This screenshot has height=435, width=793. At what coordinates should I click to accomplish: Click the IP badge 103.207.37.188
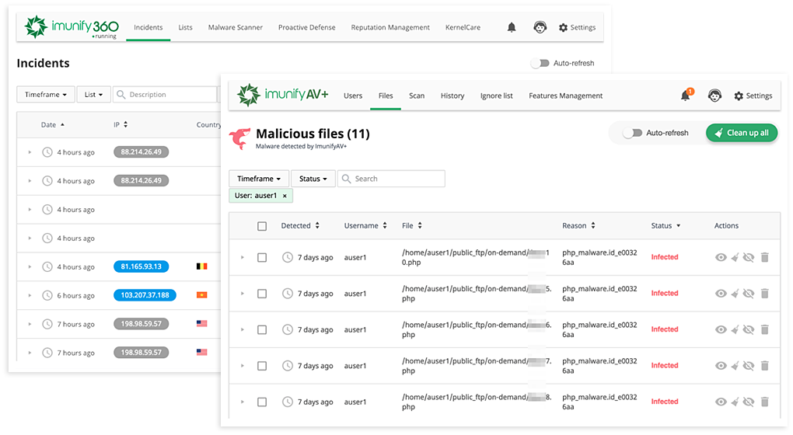point(145,295)
